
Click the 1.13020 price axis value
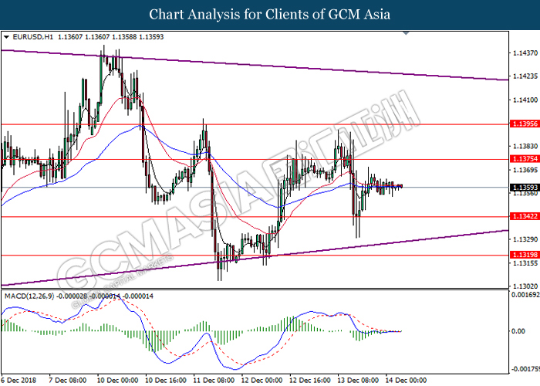(x=525, y=286)
